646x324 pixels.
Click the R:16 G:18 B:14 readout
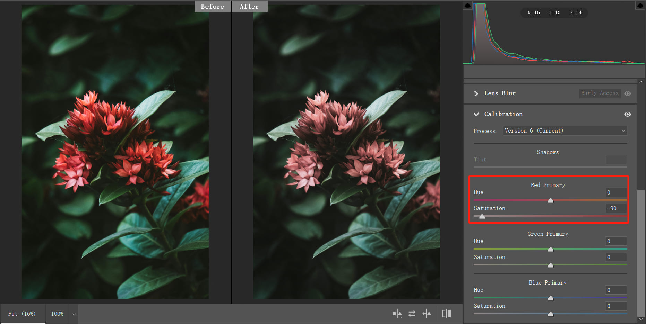[x=554, y=12]
